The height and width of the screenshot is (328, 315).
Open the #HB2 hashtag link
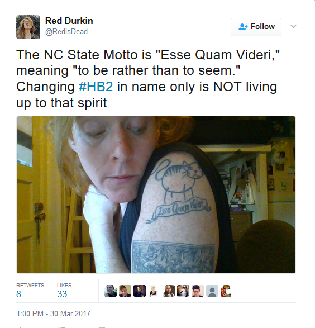(x=96, y=87)
